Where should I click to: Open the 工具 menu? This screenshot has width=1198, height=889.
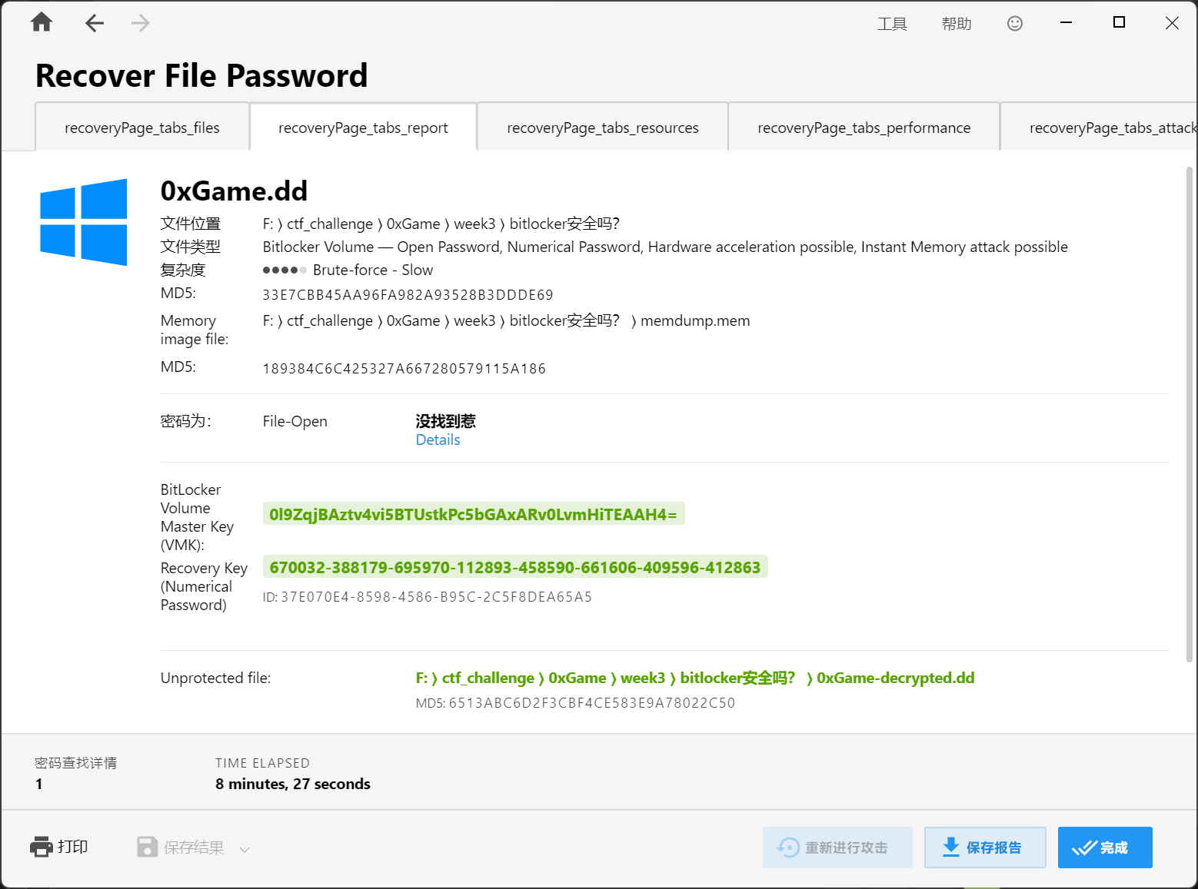(892, 24)
